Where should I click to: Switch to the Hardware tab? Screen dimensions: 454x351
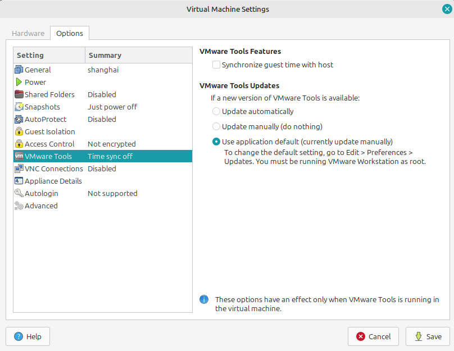point(28,33)
